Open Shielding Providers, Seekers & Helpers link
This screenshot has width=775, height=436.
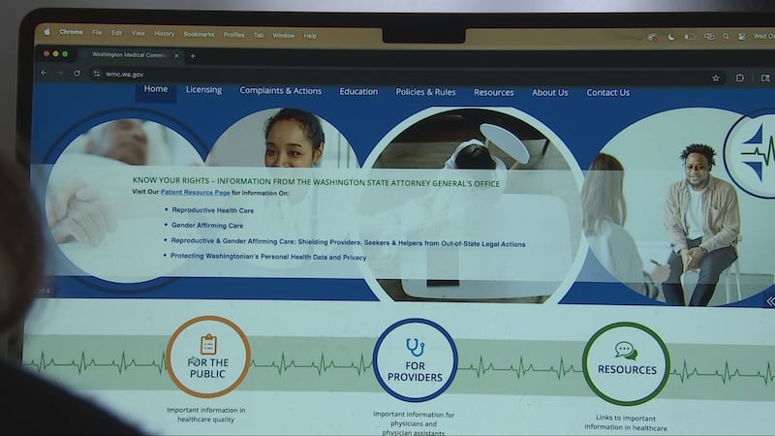tap(348, 242)
